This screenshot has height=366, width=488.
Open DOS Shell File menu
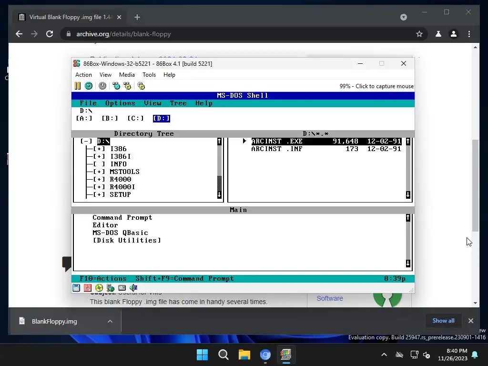88,103
